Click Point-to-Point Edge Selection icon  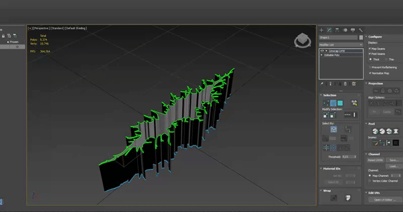[x=348, y=129]
